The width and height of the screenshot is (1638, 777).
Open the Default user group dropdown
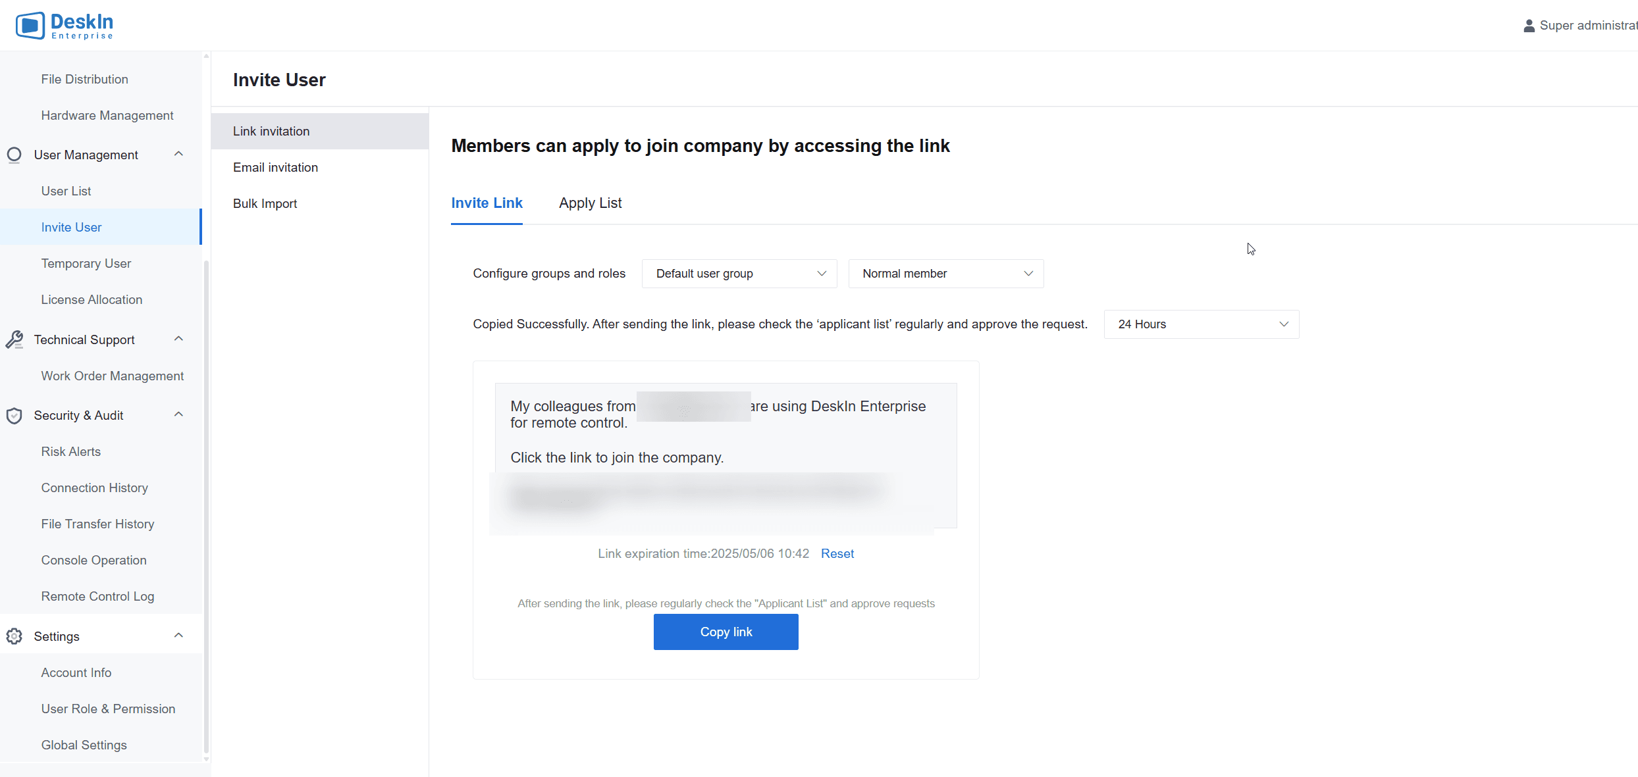coord(739,274)
